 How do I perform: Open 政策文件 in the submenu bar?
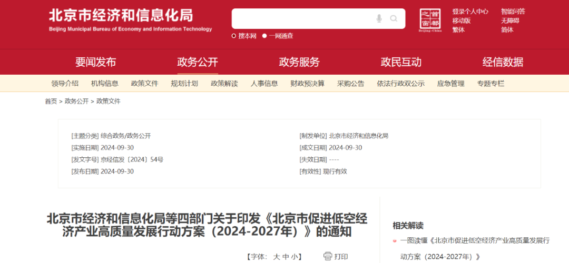click(145, 84)
